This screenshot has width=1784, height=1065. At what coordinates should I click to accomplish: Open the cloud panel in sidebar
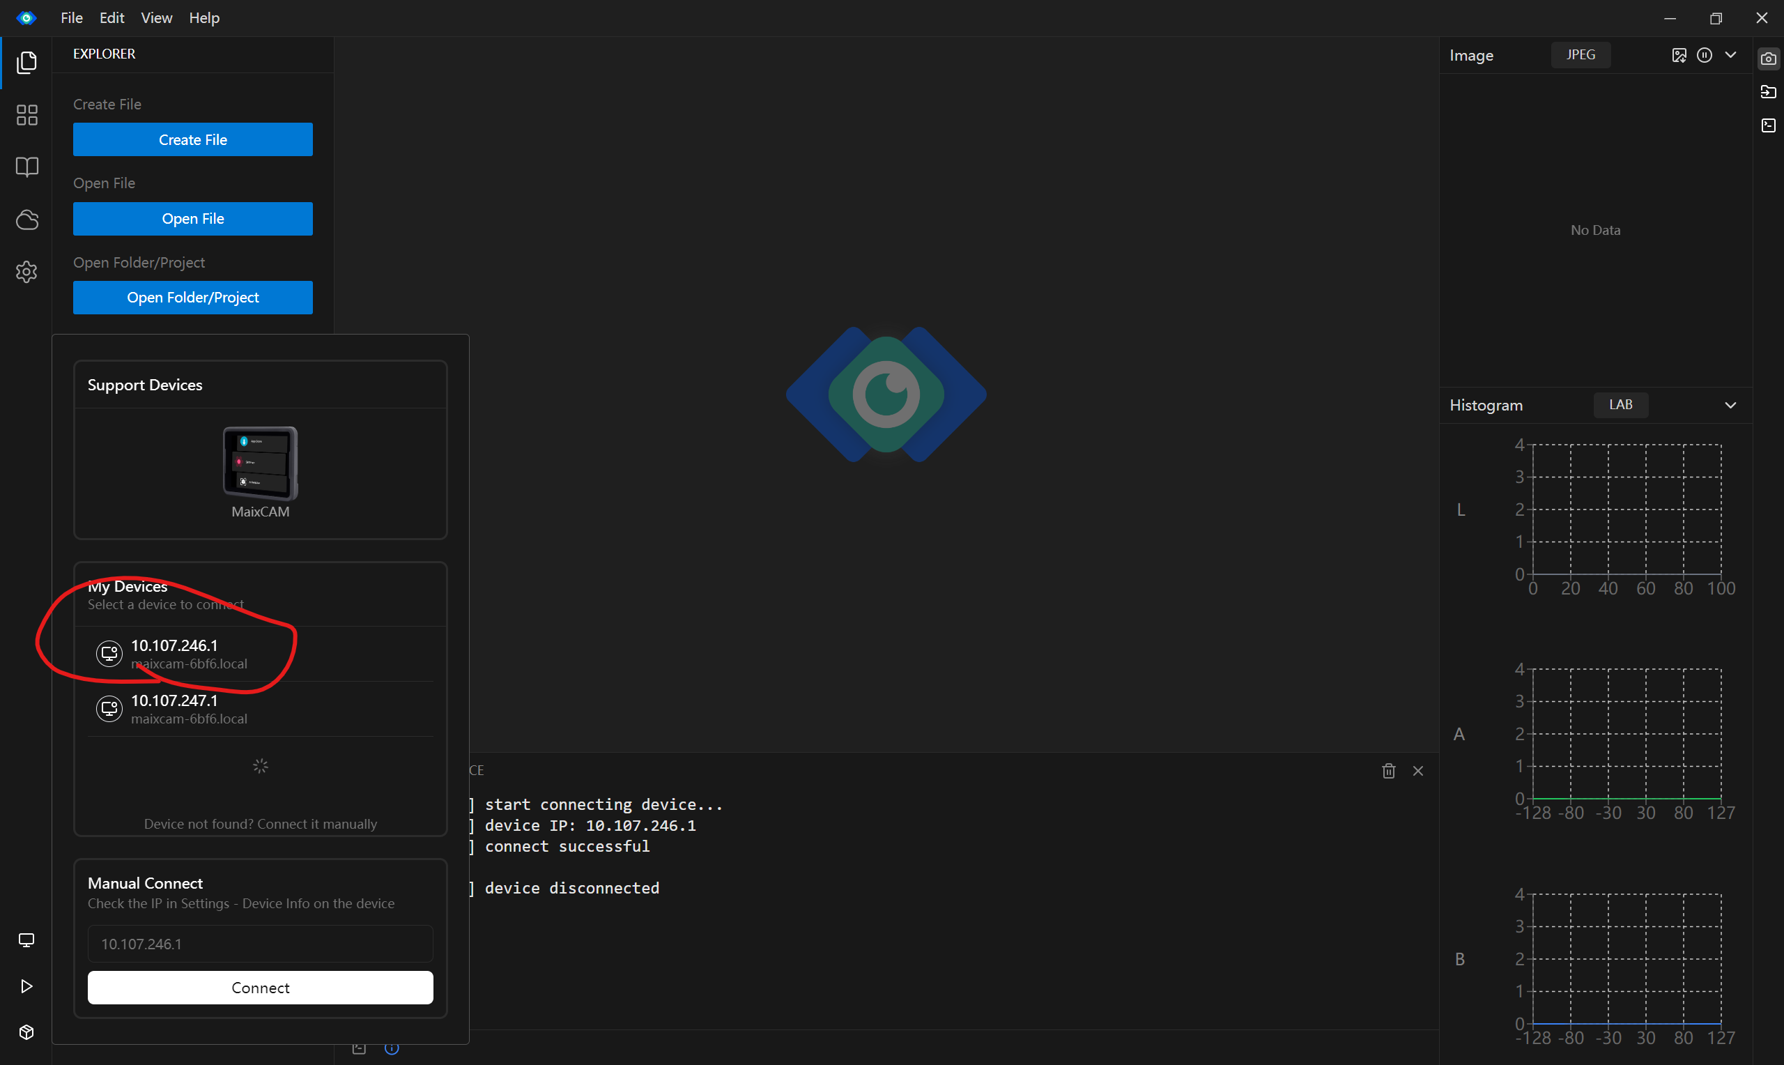(26, 220)
